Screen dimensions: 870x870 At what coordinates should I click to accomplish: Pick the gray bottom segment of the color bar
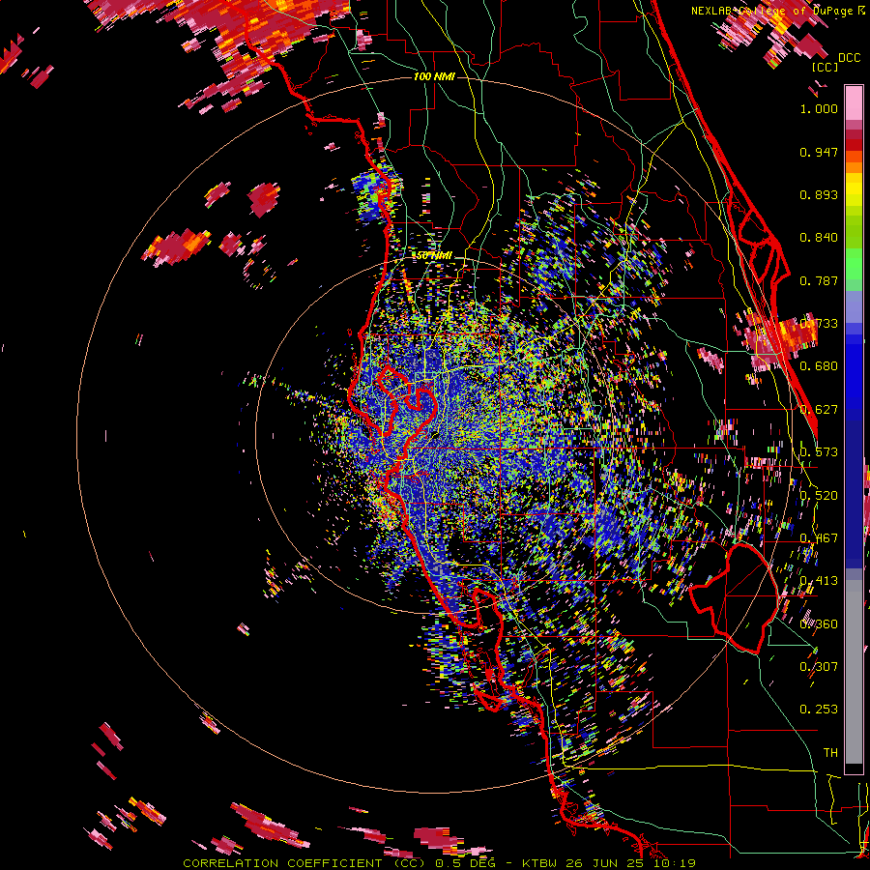(854, 672)
